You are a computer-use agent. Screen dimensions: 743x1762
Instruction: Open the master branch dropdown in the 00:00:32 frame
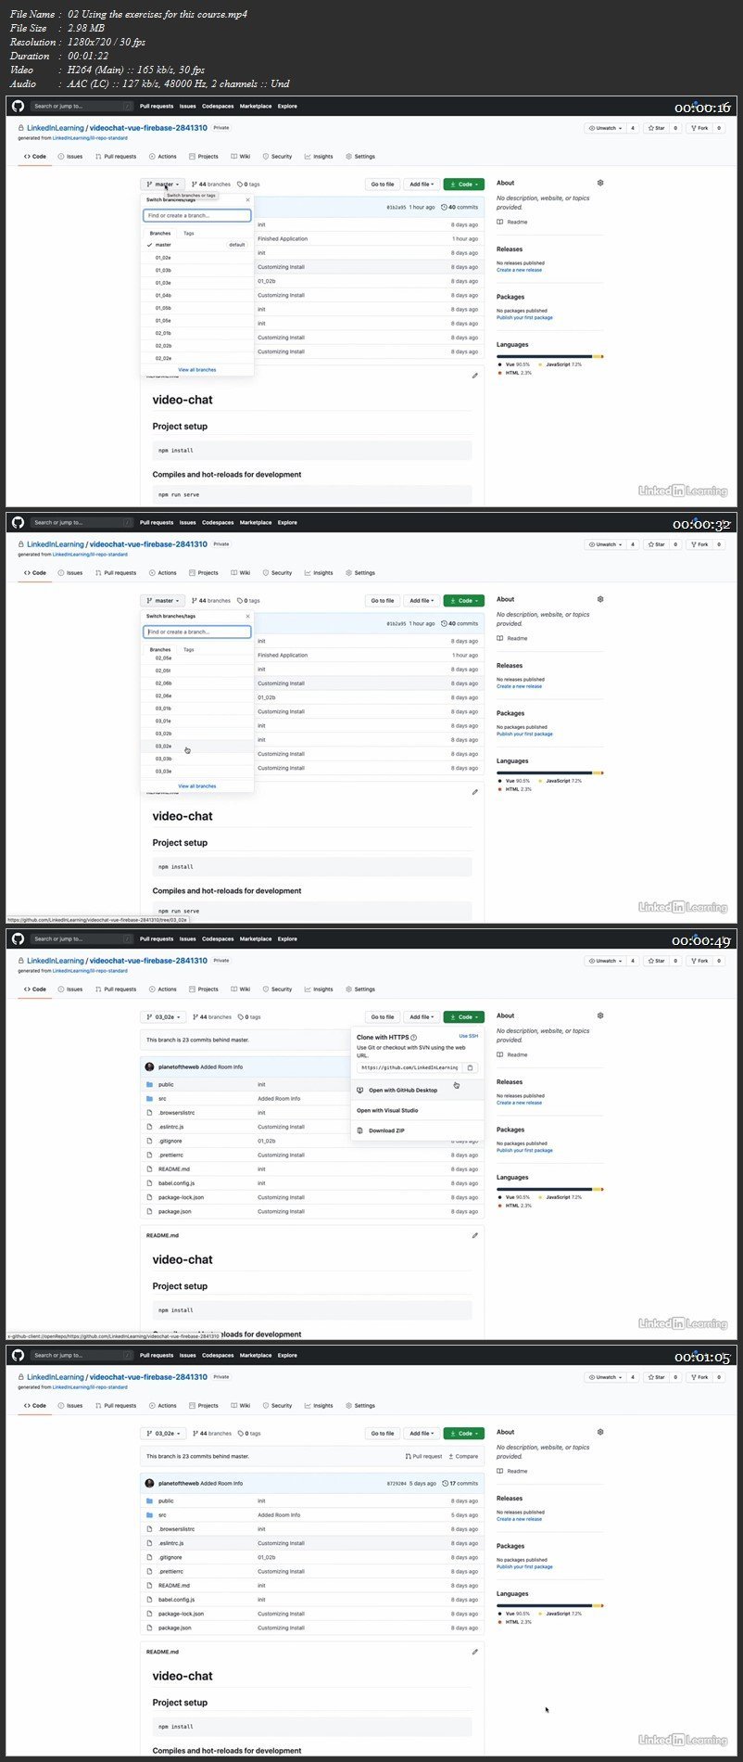pos(163,601)
